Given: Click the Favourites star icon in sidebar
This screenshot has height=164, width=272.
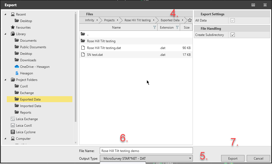Looking at the screenshot, I should point(13,28).
